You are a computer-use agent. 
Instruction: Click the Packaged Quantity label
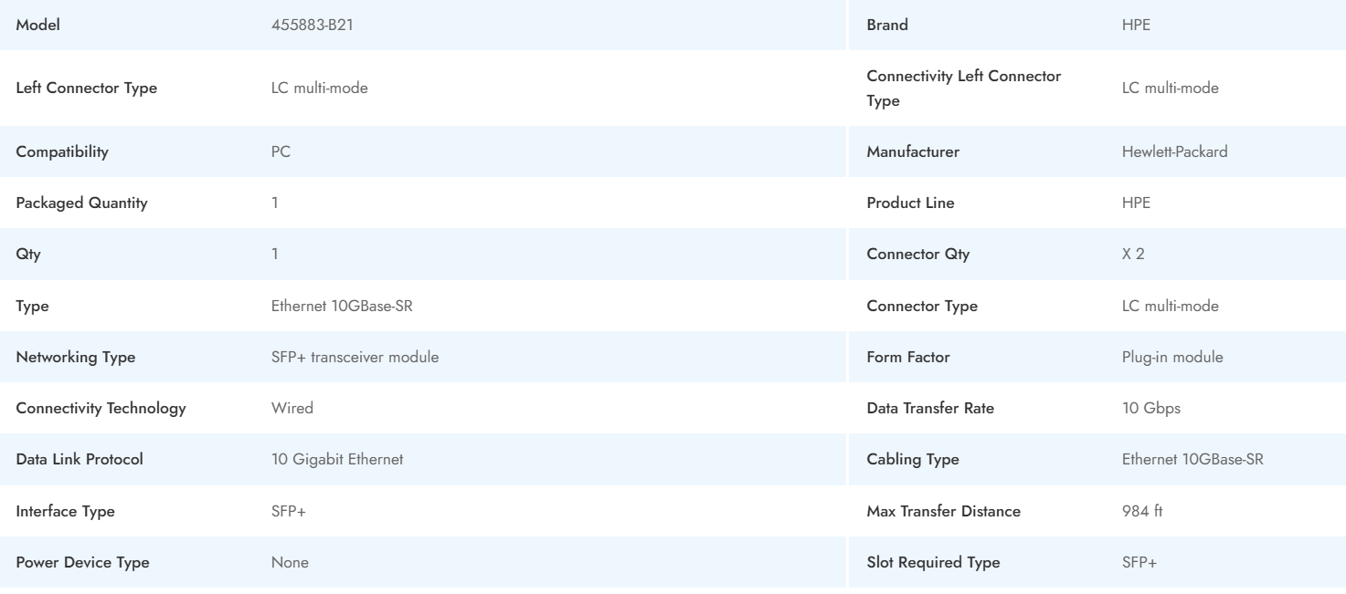(81, 203)
